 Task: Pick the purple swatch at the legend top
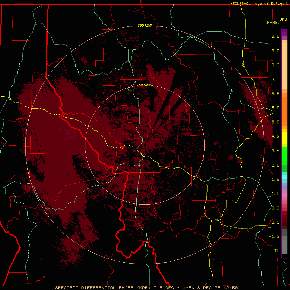(x=285, y=32)
